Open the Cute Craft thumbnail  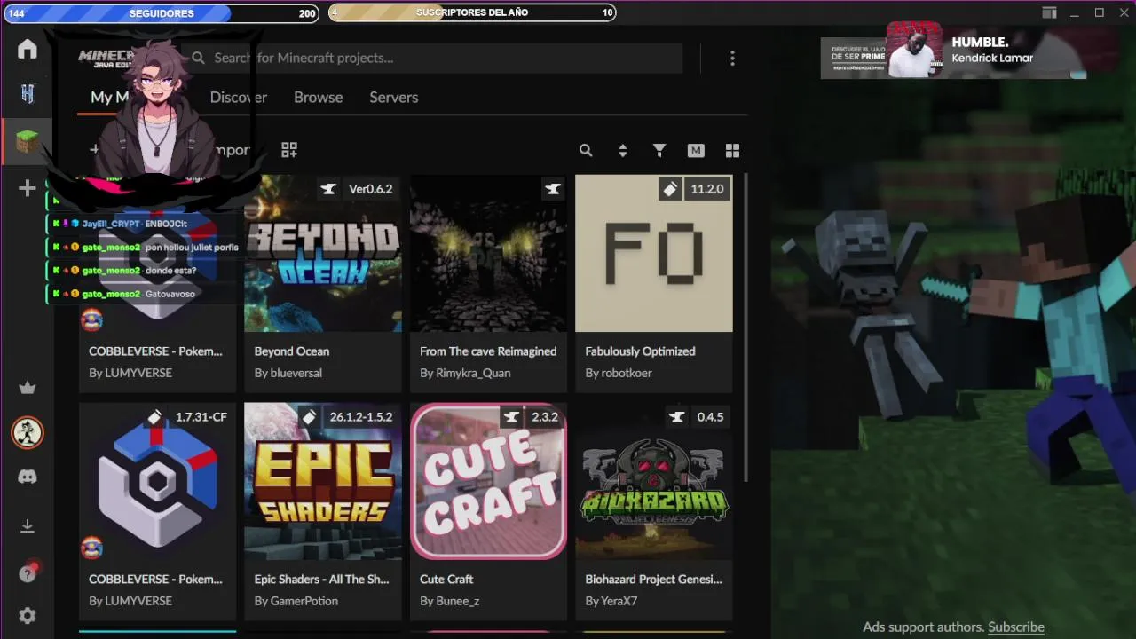(488, 481)
